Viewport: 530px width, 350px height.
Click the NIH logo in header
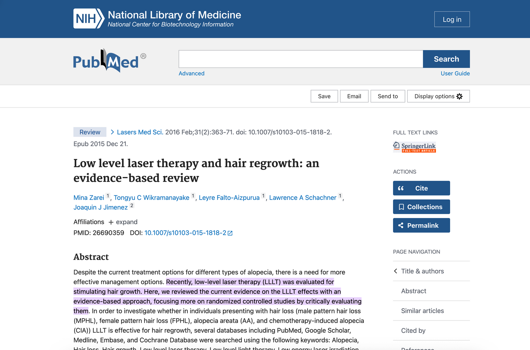(x=88, y=19)
